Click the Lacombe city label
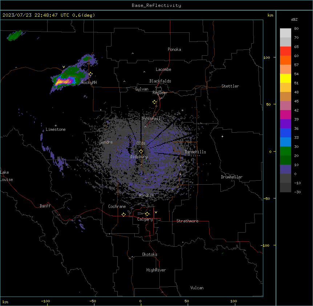The width and height of the screenshot is (313, 306). pyautogui.click(x=163, y=69)
